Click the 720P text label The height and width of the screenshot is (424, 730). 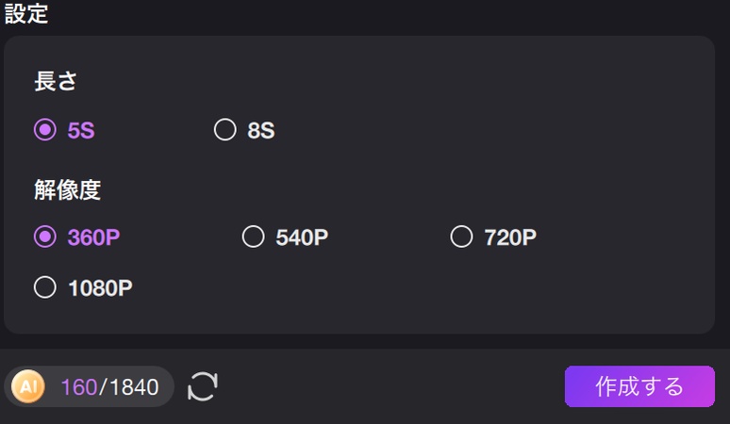[510, 237]
